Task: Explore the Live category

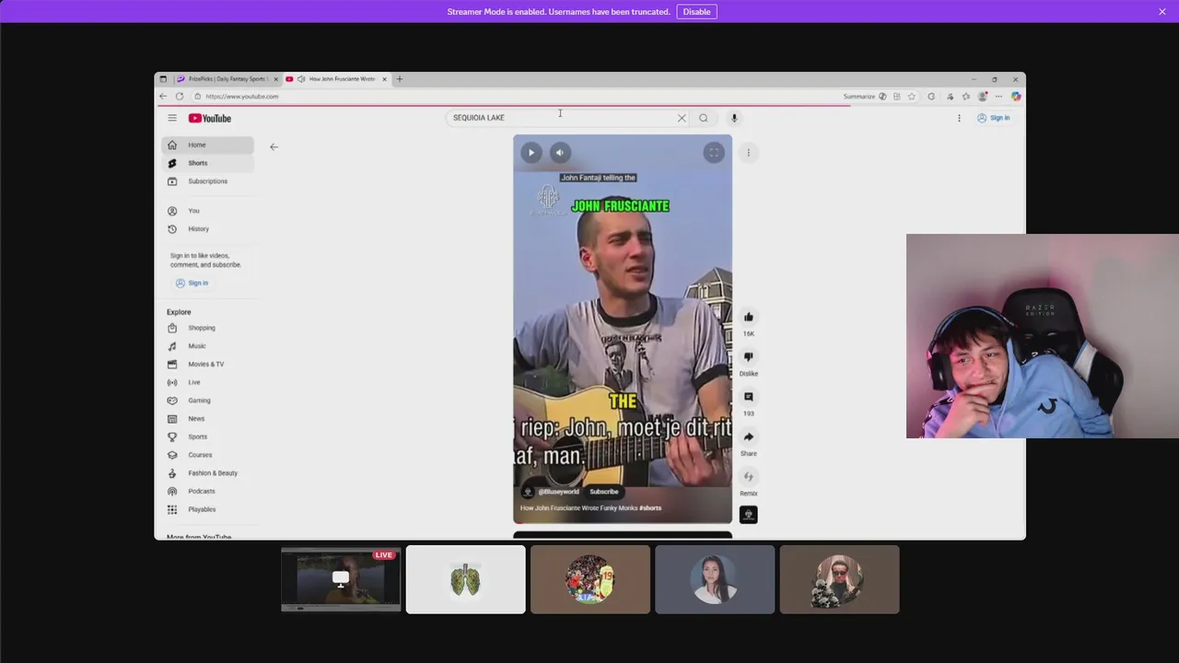Action: coord(207,382)
